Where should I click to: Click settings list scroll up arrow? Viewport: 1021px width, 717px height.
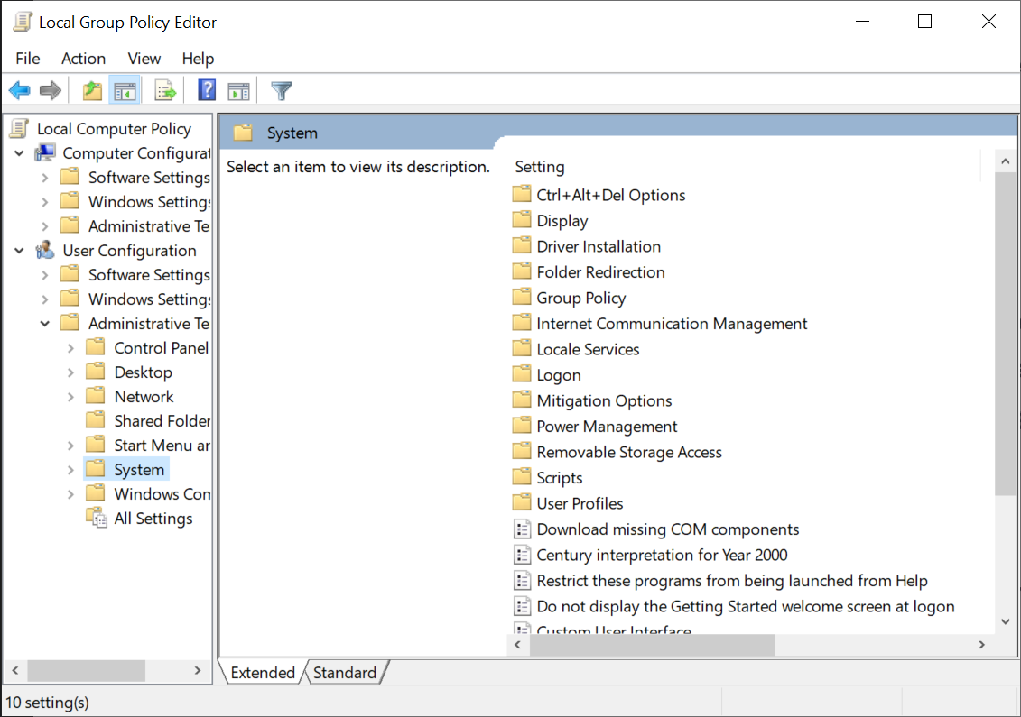[x=1005, y=161]
